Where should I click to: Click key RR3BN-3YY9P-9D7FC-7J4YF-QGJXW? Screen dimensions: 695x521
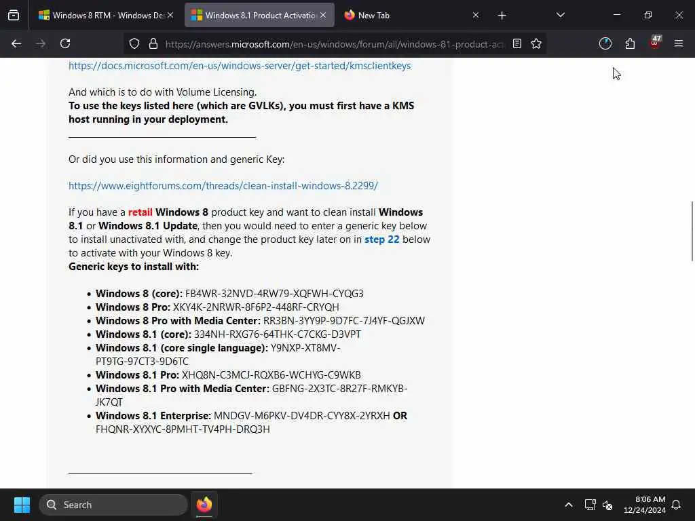(x=344, y=321)
